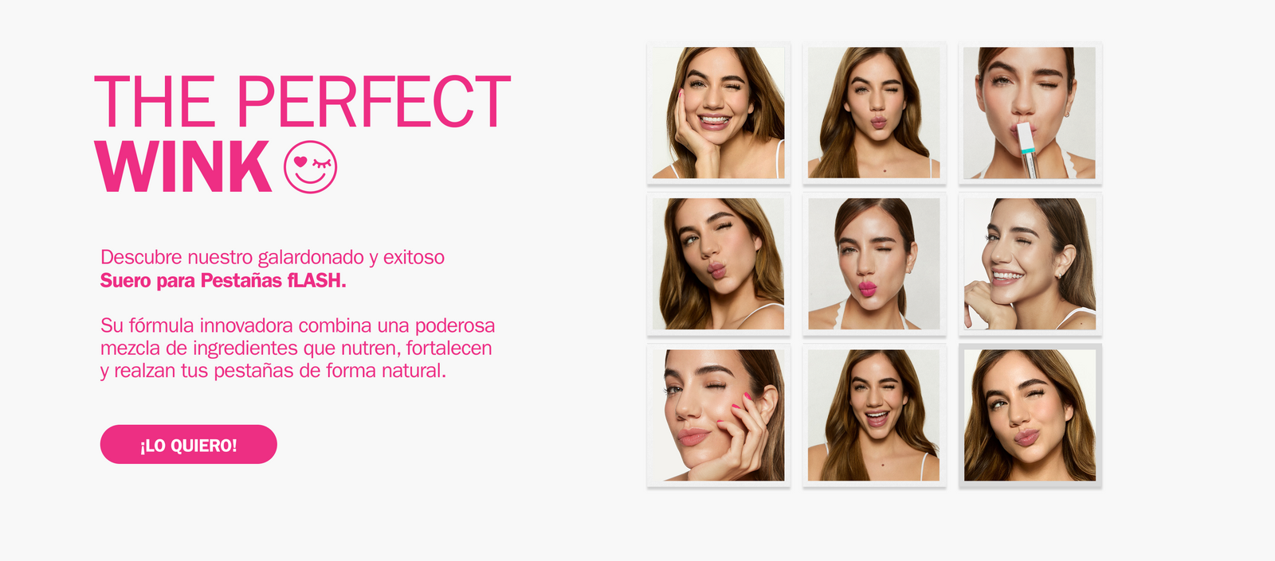Open bottom-center photo with open-mouth wink
Image resolution: width=1275 pixels, height=561 pixels.
(874, 415)
